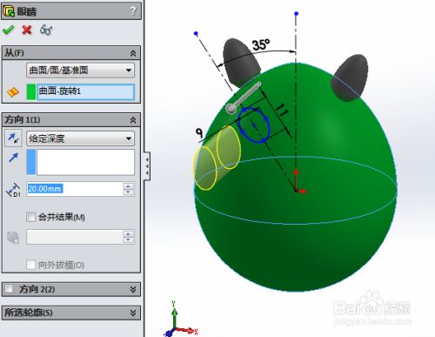
Task: Expand the 所选轮廓(S) section
Action: tap(133, 313)
